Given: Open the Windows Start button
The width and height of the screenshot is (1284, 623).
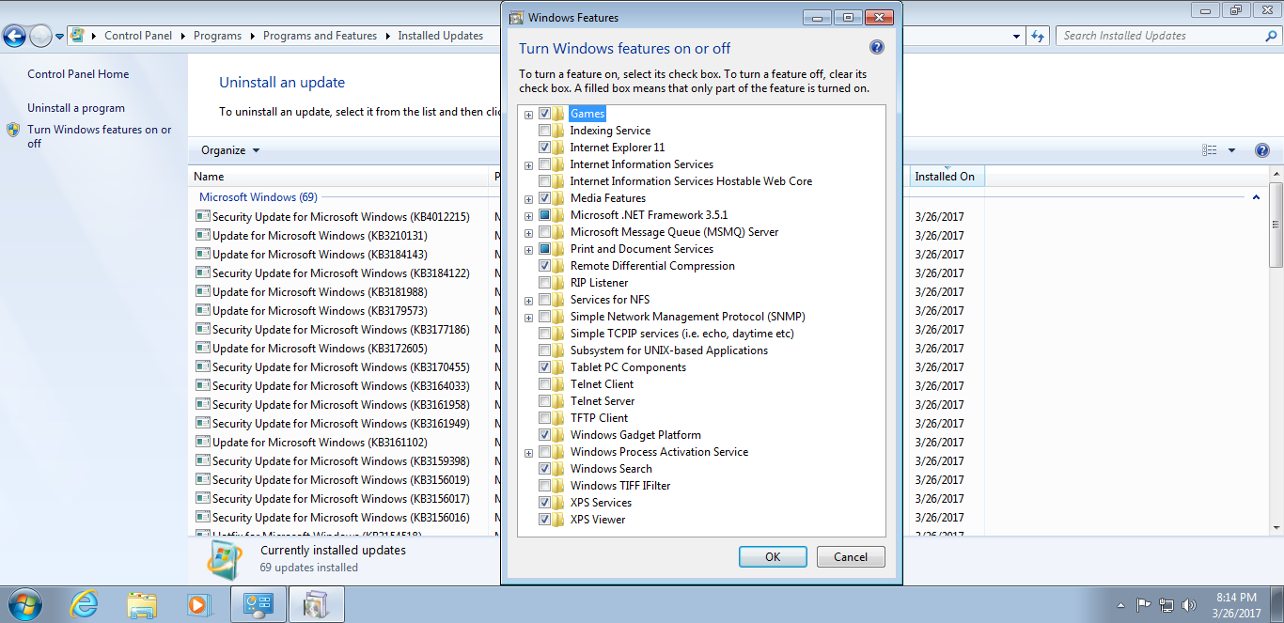Looking at the screenshot, I should point(23,604).
